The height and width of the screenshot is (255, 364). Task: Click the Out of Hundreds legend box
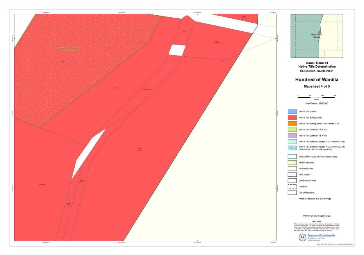[x=292, y=193]
